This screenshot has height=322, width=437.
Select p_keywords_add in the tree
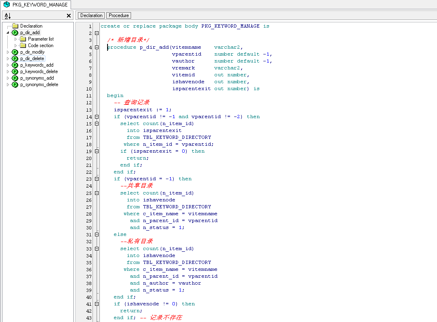pos(37,65)
